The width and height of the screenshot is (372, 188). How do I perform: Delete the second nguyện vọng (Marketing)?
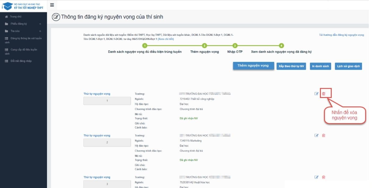[x=324, y=136]
